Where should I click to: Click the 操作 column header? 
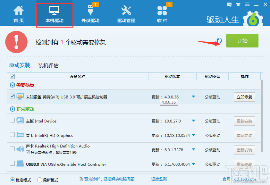[x=245, y=76]
